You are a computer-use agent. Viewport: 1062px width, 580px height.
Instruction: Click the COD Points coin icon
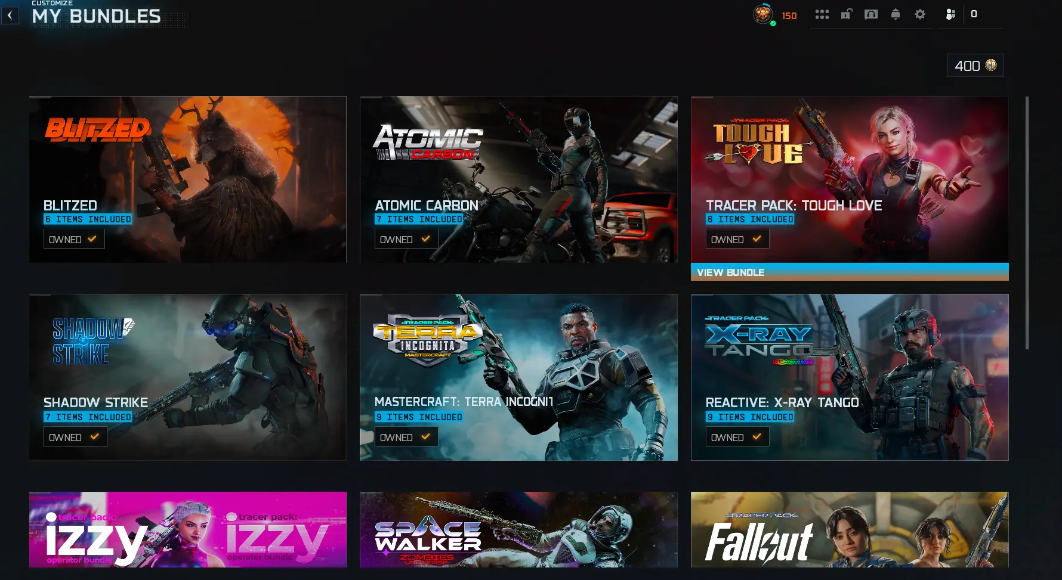[991, 65]
